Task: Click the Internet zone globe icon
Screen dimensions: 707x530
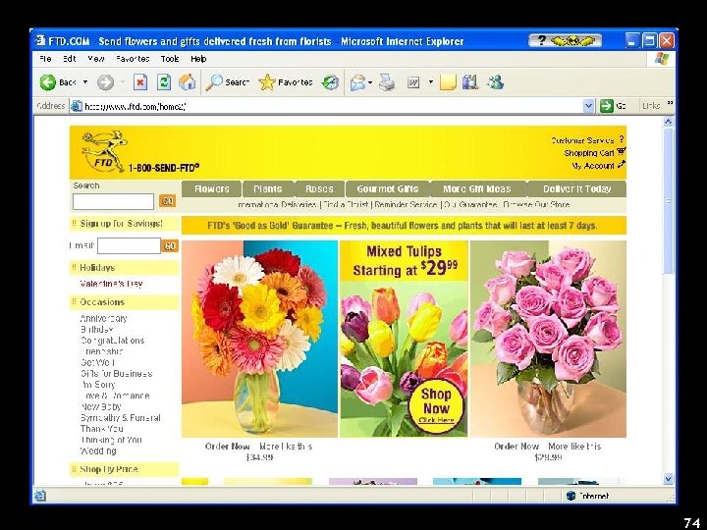Action: (x=571, y=496)
